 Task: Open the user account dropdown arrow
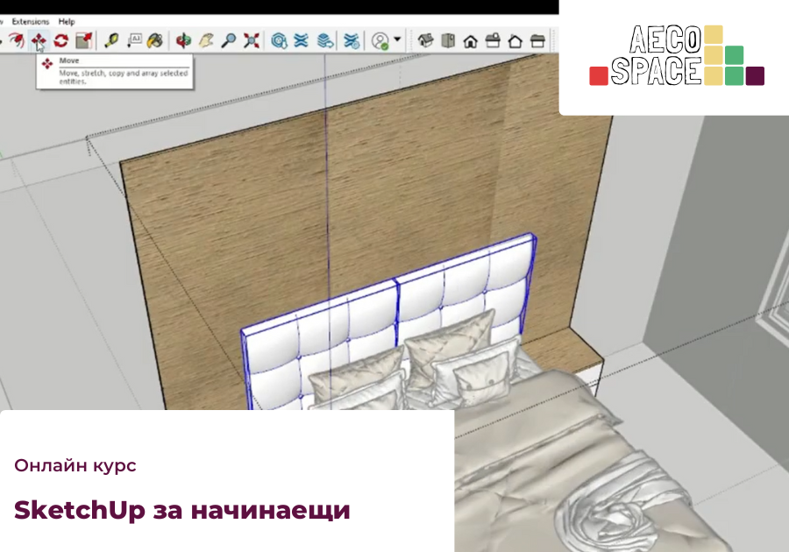click(397, 39)
